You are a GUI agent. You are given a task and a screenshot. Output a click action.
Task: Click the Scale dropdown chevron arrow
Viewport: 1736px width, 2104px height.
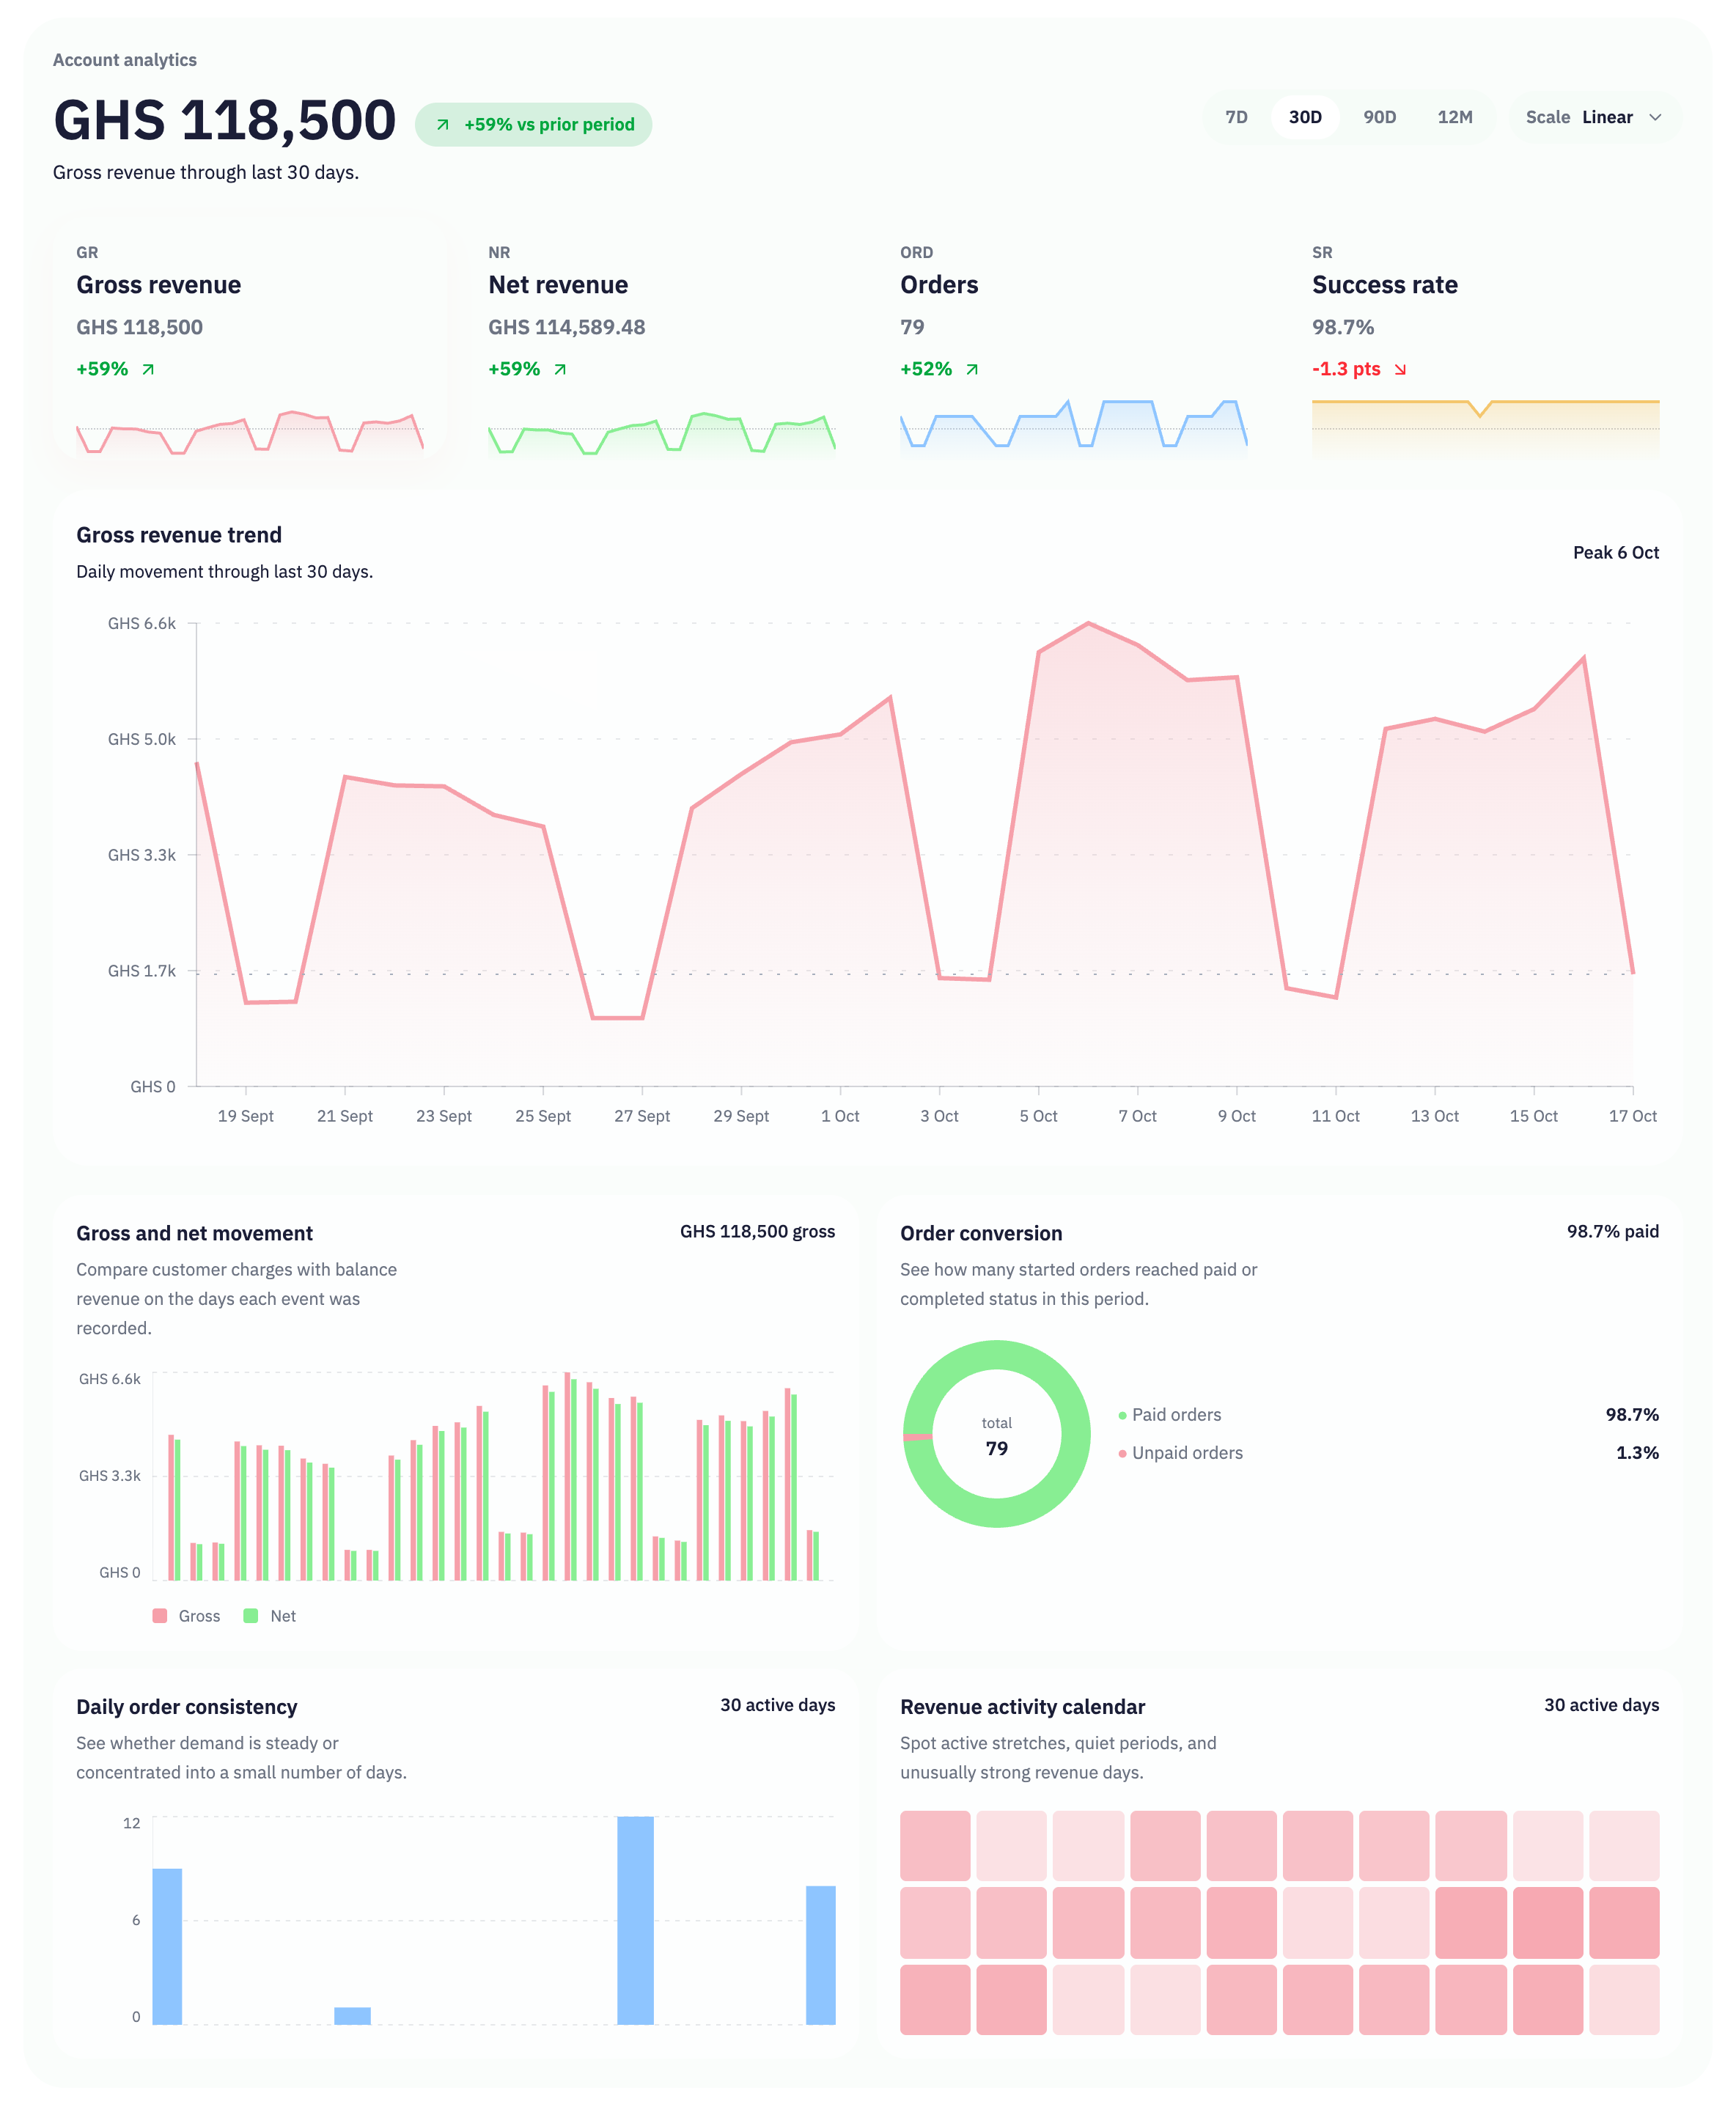tap(1655, 117)
